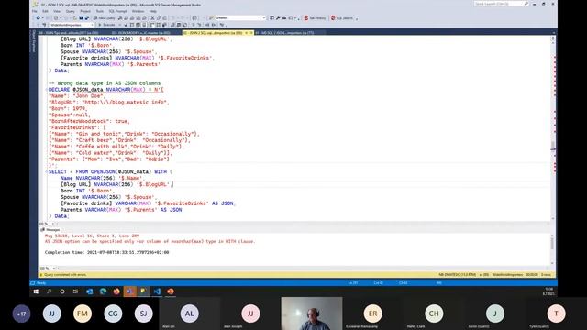Image resolution: width=587 pixels, height=330 pixels.
Task: Open the File menu
Action: coord(35,11)
